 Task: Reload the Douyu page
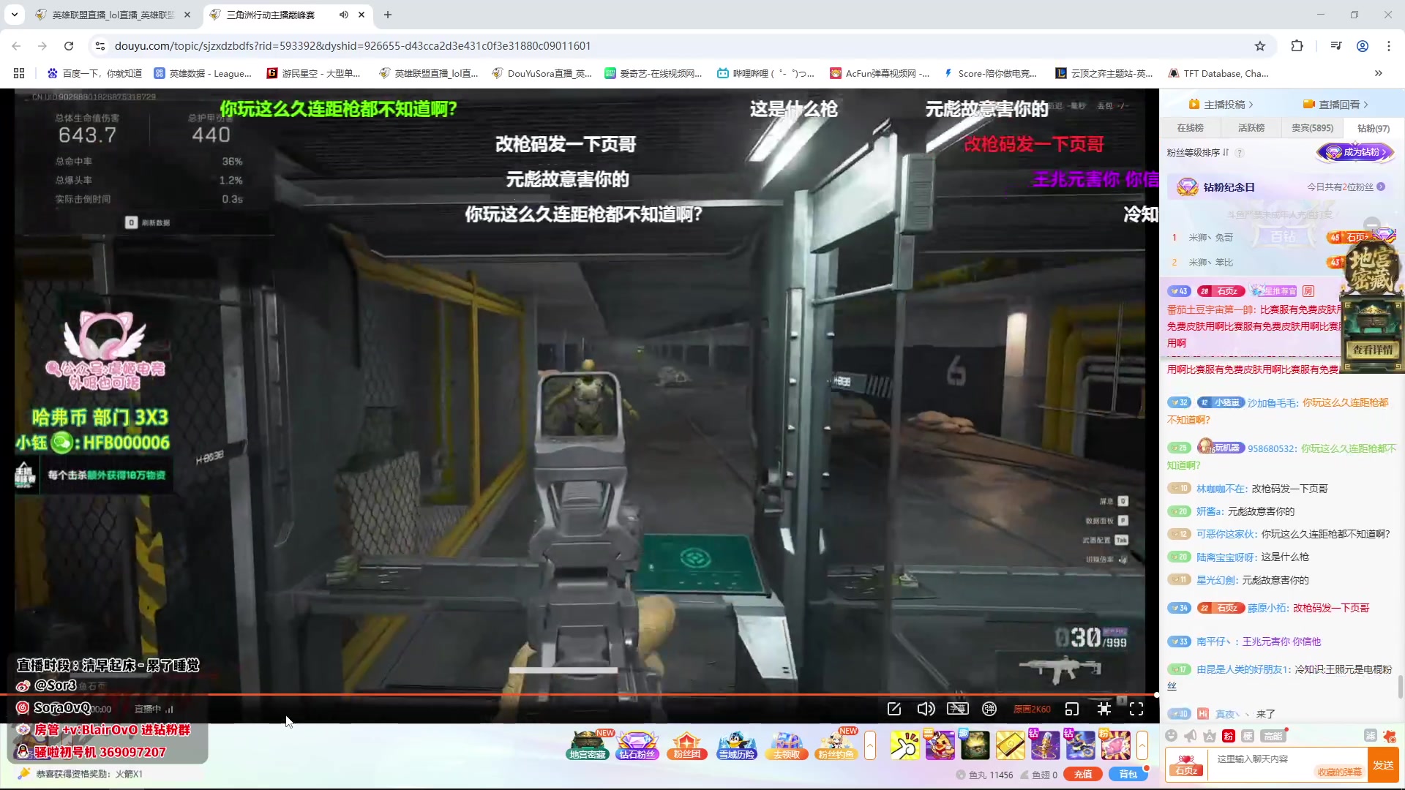[69, 46]
